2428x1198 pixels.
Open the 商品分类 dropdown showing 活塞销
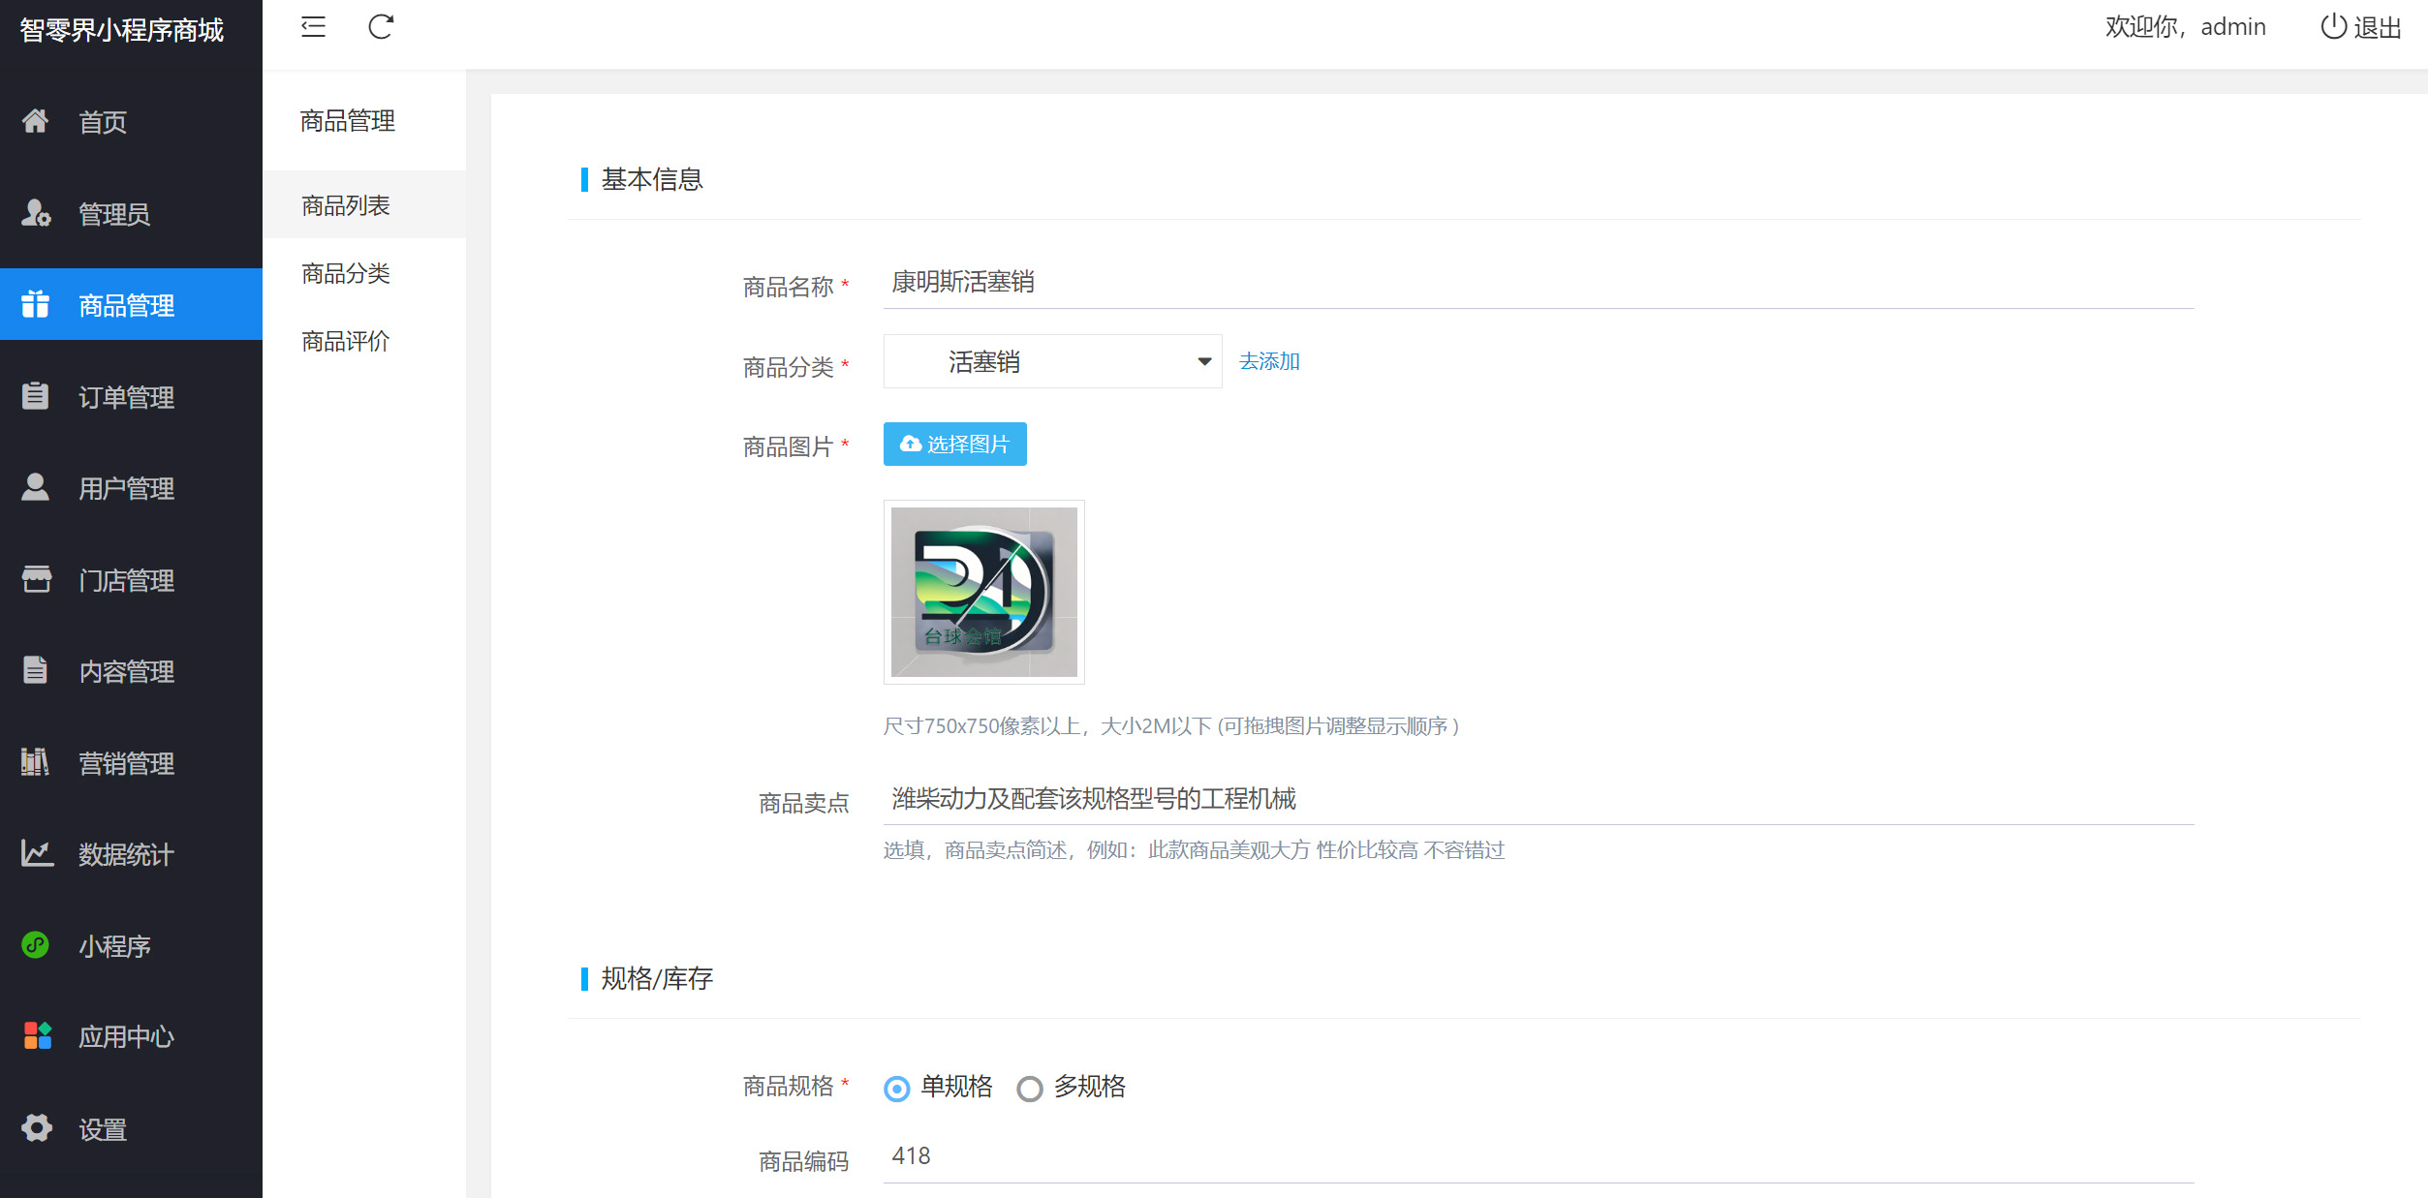point(1052,361)
